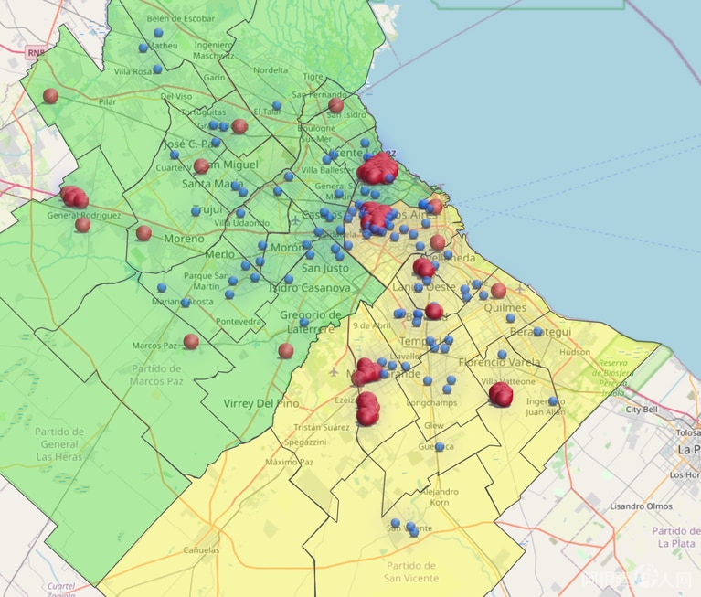This screenshot has height=597, width=701.
Task: Select leftmost blue marker near San Vicente
Action: 396,524
